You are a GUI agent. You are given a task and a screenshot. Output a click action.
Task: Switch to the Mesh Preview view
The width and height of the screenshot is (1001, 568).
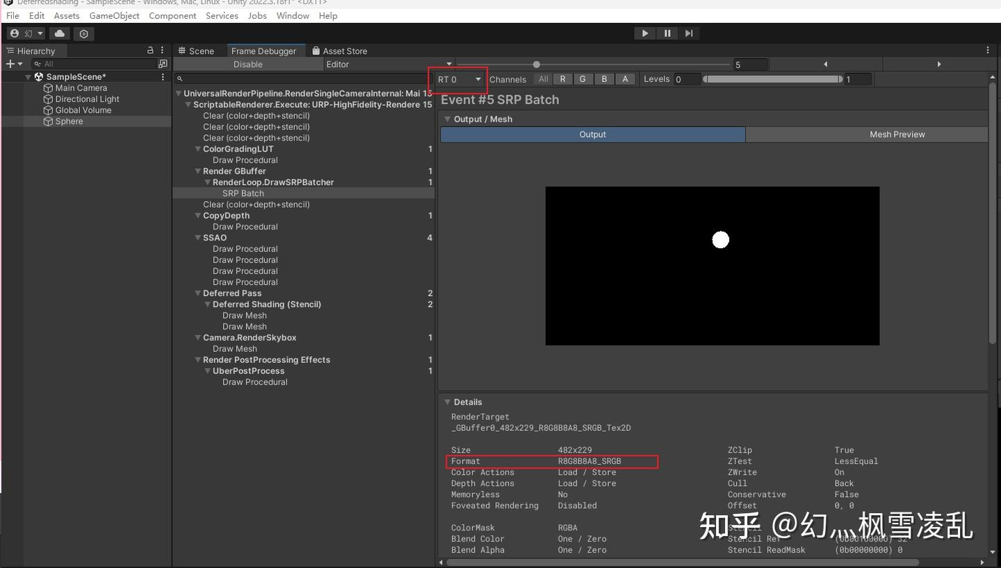[x=866, y=134]
